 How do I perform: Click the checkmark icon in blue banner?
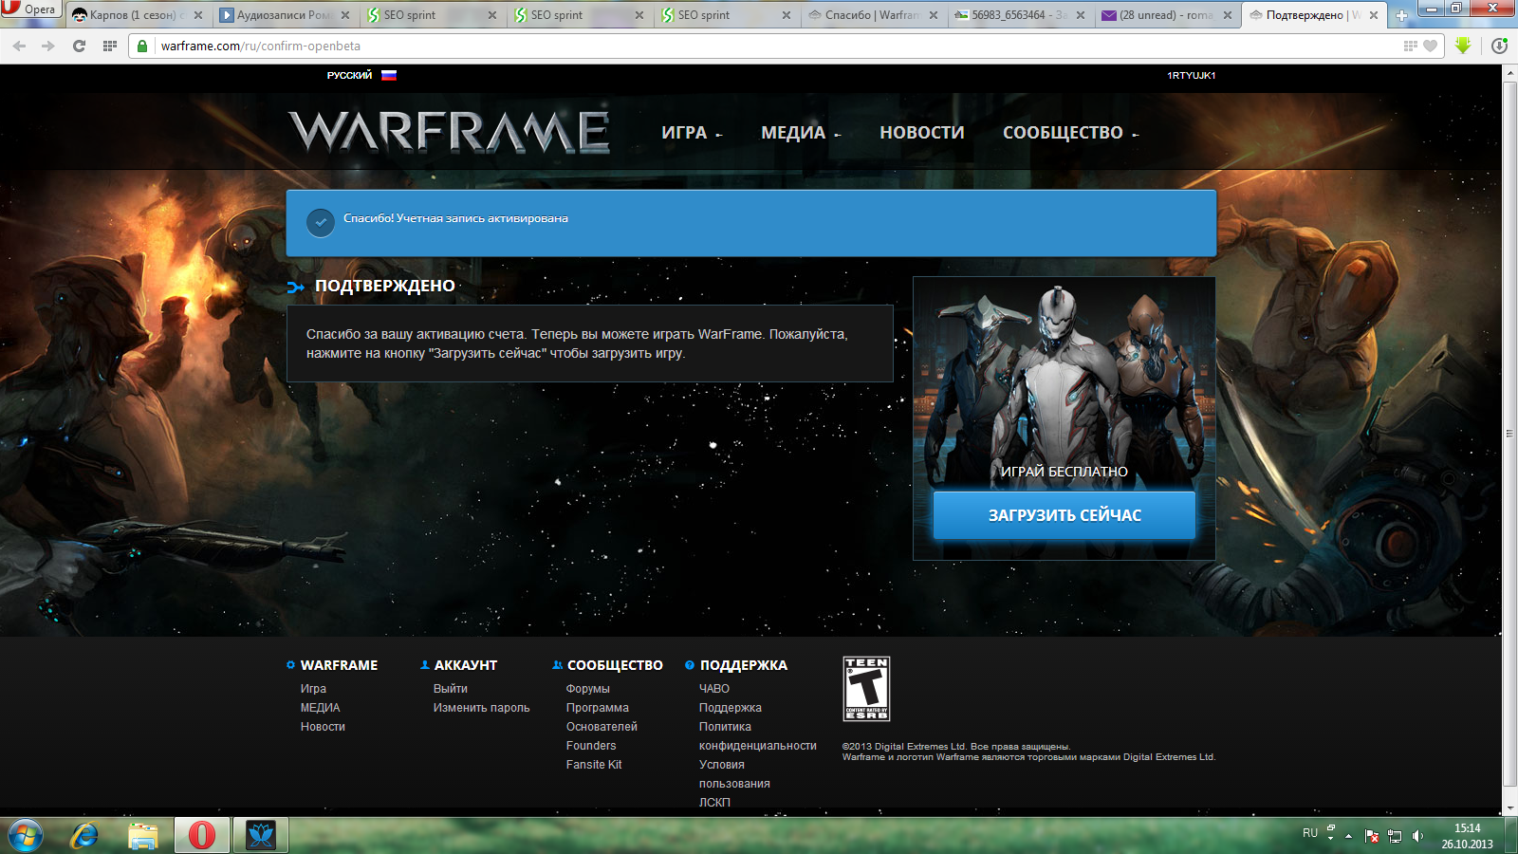(321, 223)
